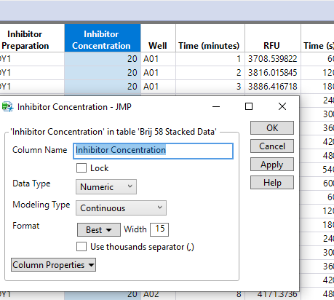Enable the Lock checkbox
334x300 pixels.
tap(81, 168)
